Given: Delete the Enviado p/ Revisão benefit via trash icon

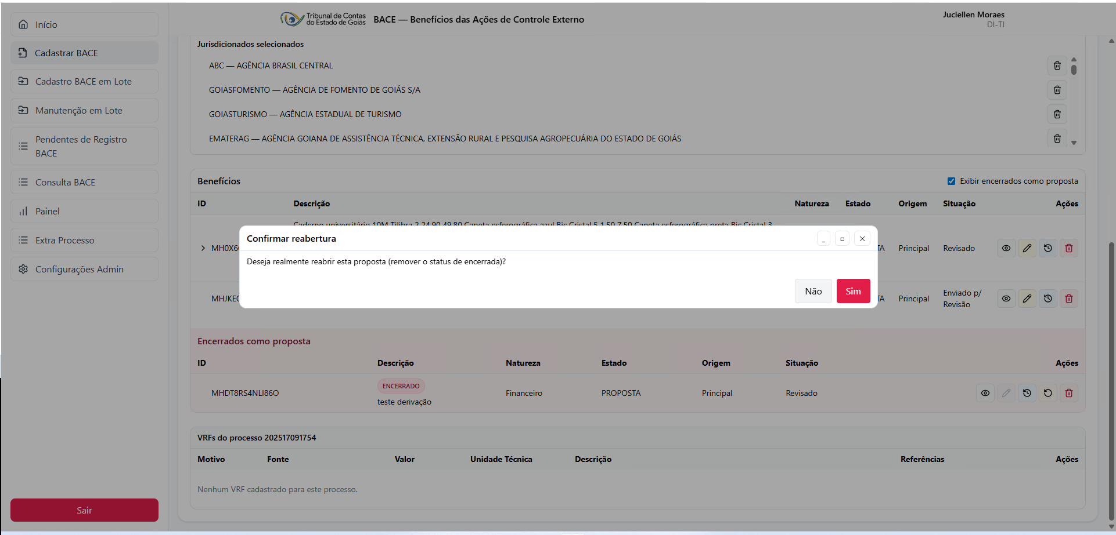Looking at the screenshot, I should click(1068, 299).
